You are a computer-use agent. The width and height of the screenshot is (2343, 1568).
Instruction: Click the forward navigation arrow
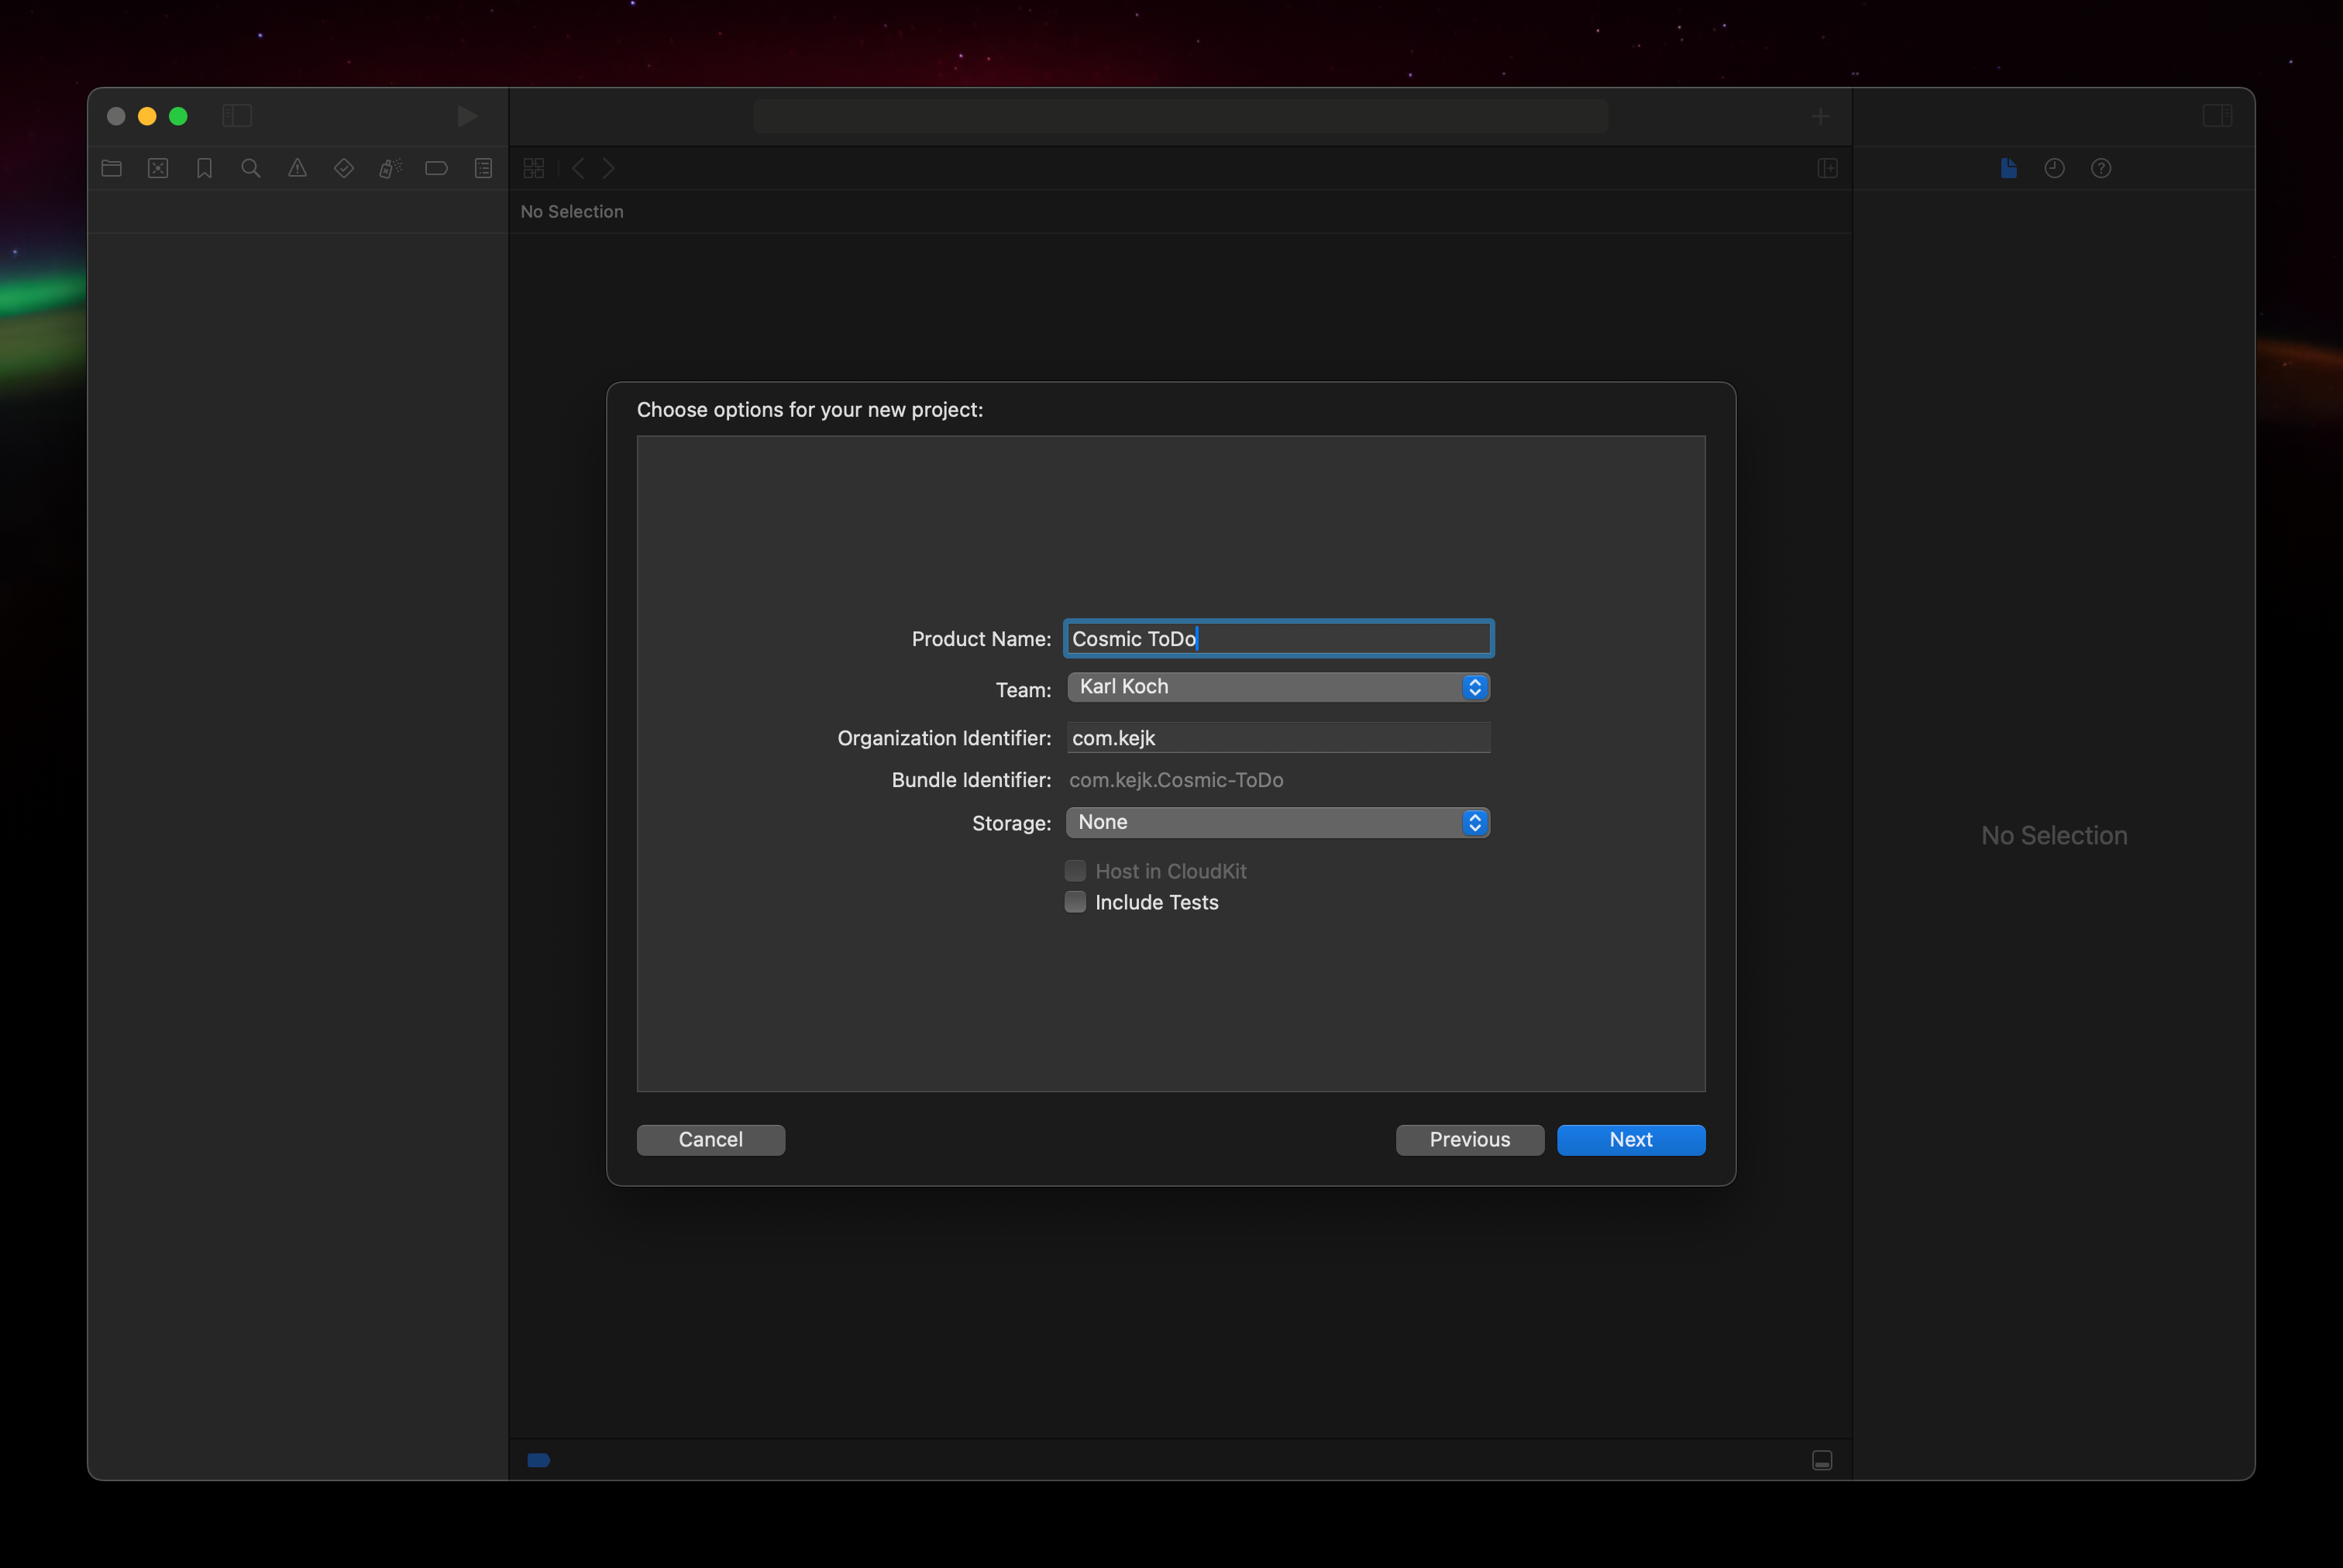point(609,168)
